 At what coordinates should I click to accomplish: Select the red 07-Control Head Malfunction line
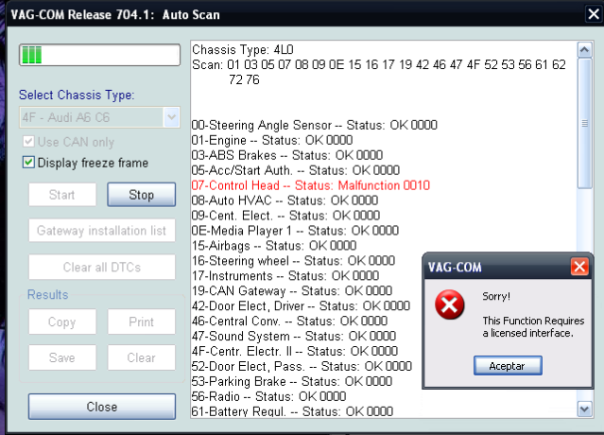(x=310, y=185)
